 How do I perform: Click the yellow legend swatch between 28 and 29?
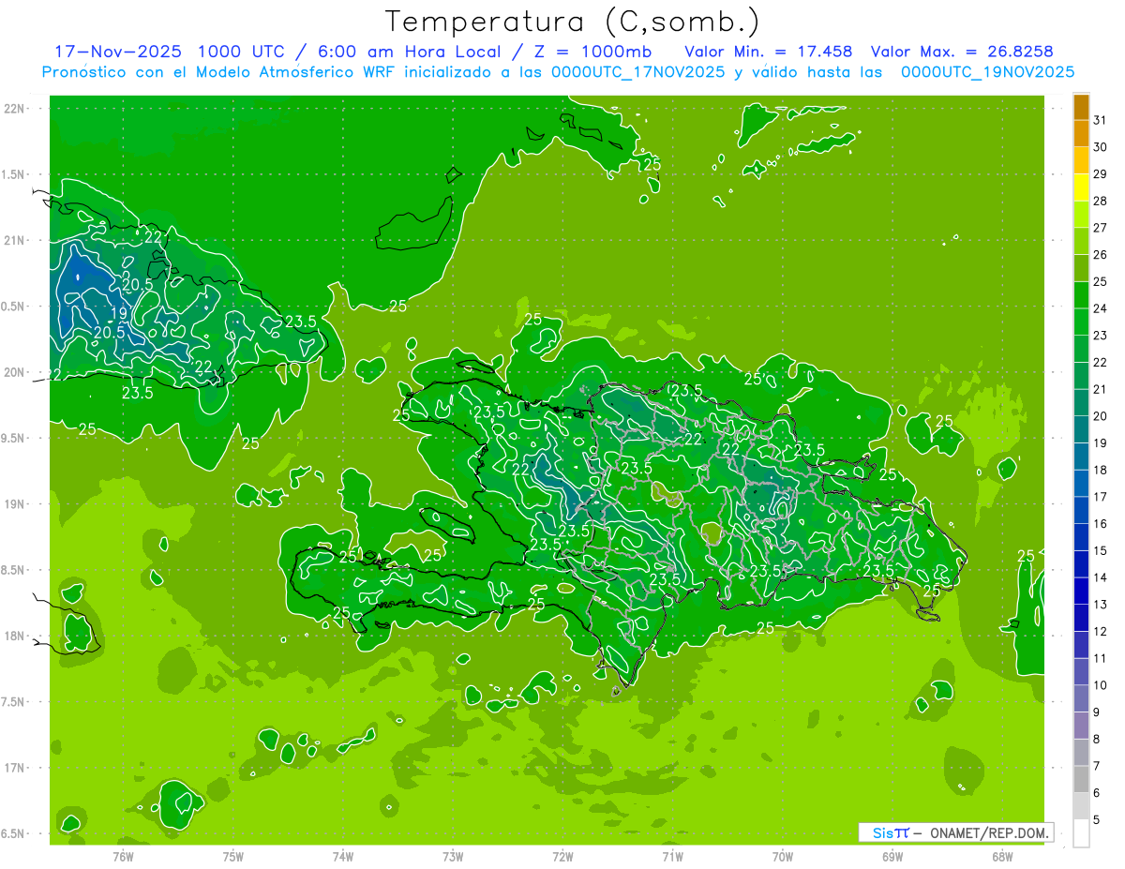1081,187
